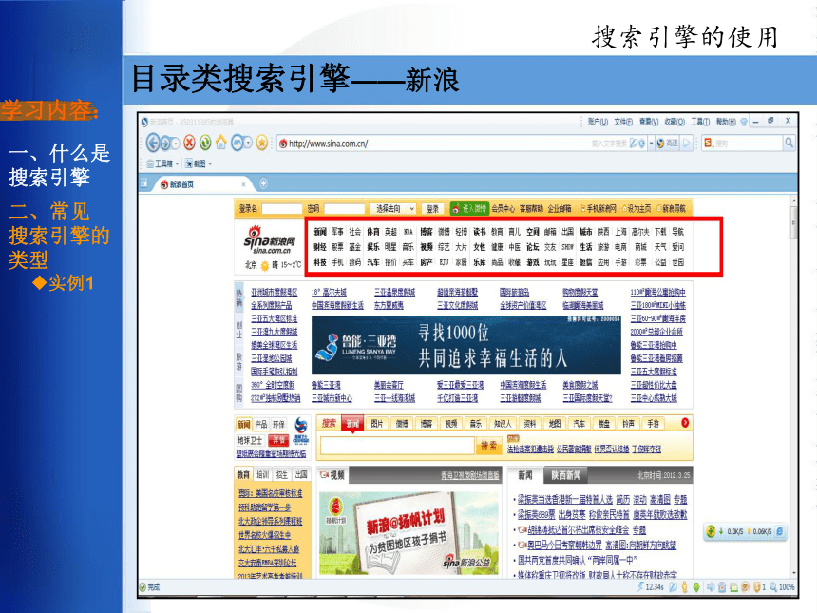Click the Sina search keyword input box
Screen dimensions: 817x613
[397, 446]
